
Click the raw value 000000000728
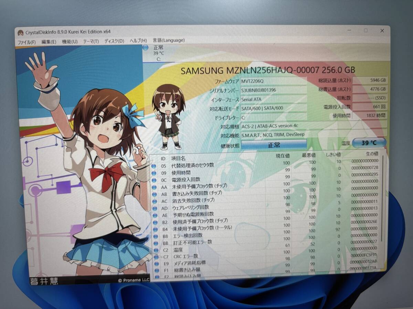(x=364, y=167)
